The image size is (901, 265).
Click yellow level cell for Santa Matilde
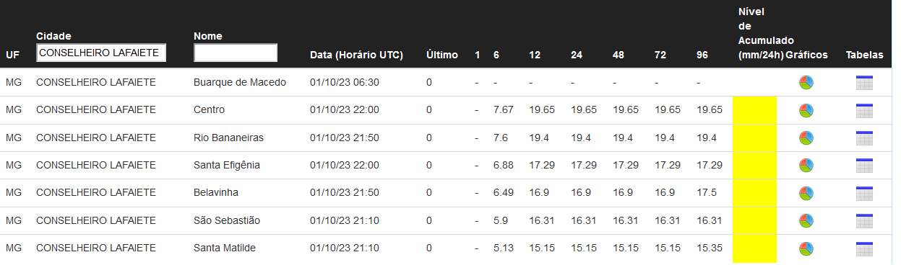click(754, 248)
